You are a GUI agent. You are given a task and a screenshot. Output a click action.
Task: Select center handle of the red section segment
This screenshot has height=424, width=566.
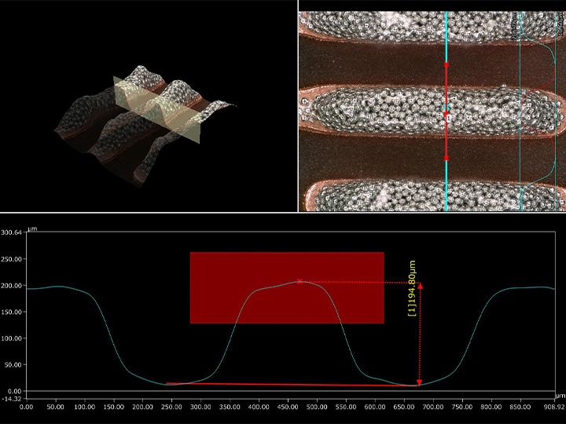point(447,111)
